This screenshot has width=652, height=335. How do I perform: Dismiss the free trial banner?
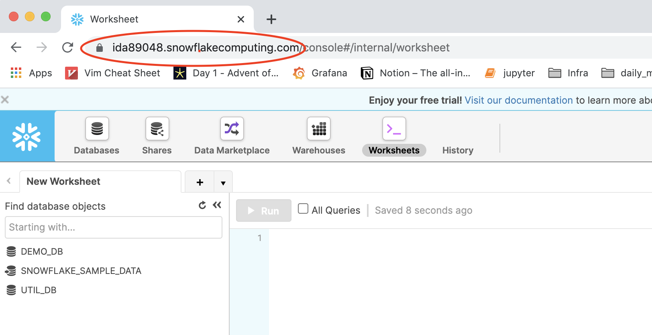click(5, 100)
